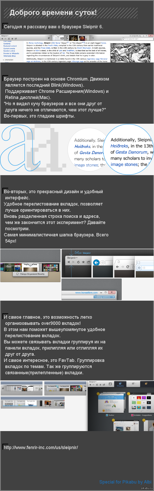Viewport: 154px width, 491px height.
Task: Open the 'Current events' sidebar link
Action: click(x=9, y=48)
